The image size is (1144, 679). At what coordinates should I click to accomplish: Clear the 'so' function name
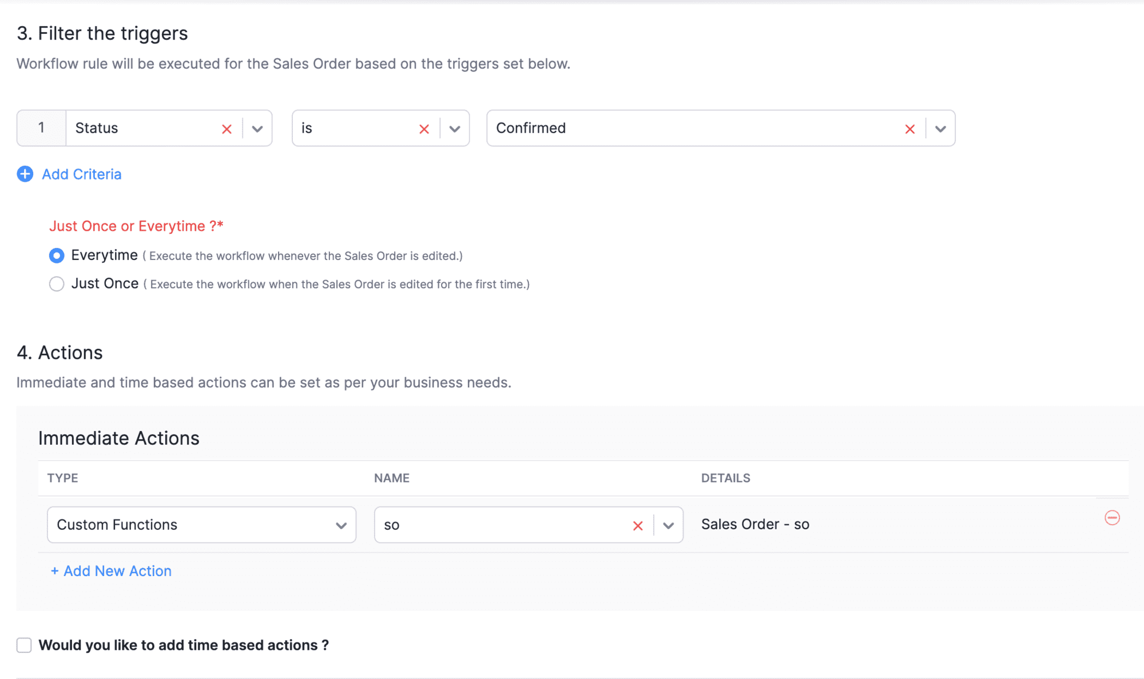point(638,526)
